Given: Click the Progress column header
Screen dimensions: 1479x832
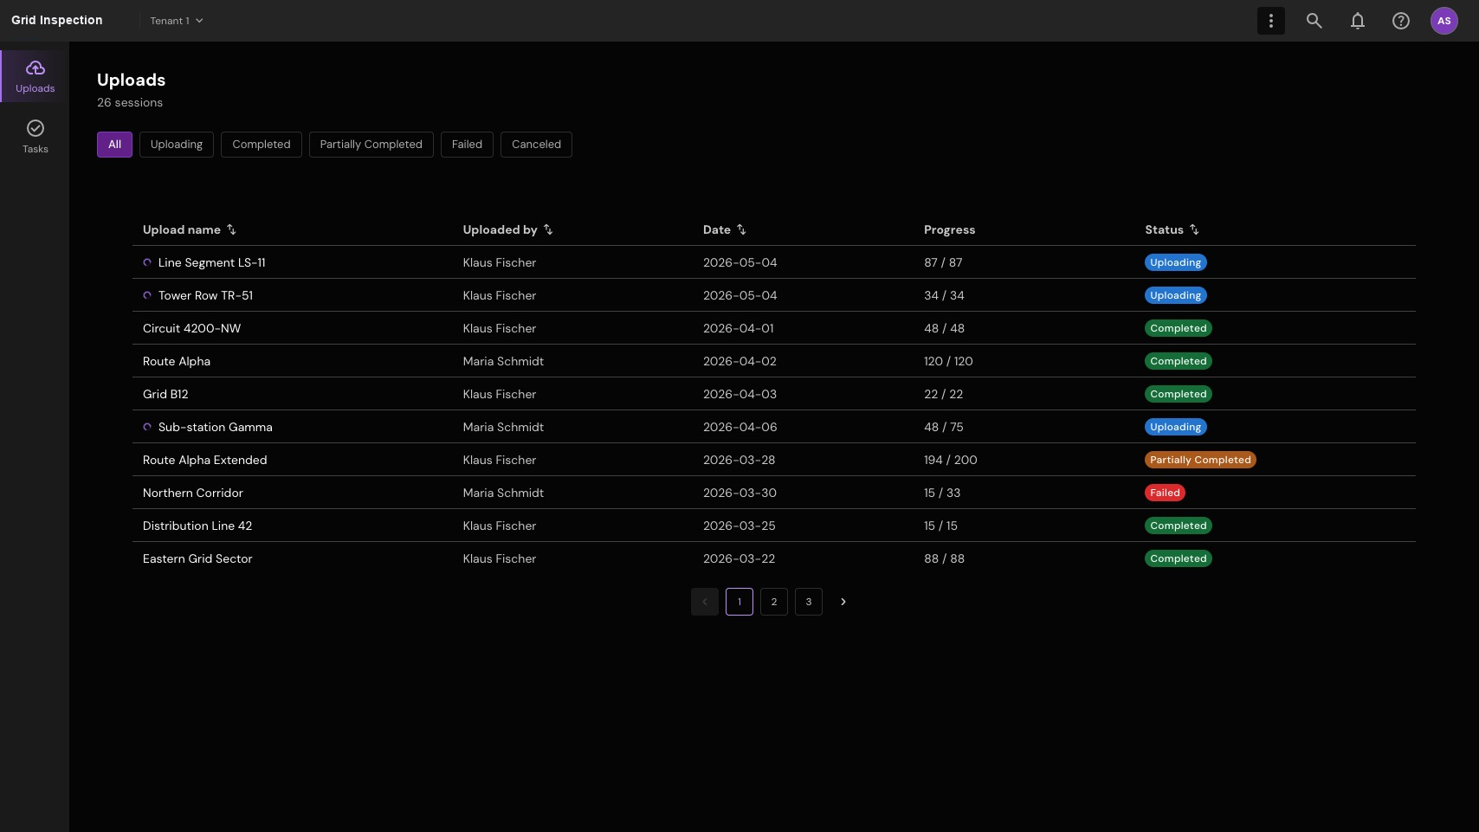Looking at the screenshot, I should [x=949, y=229].
